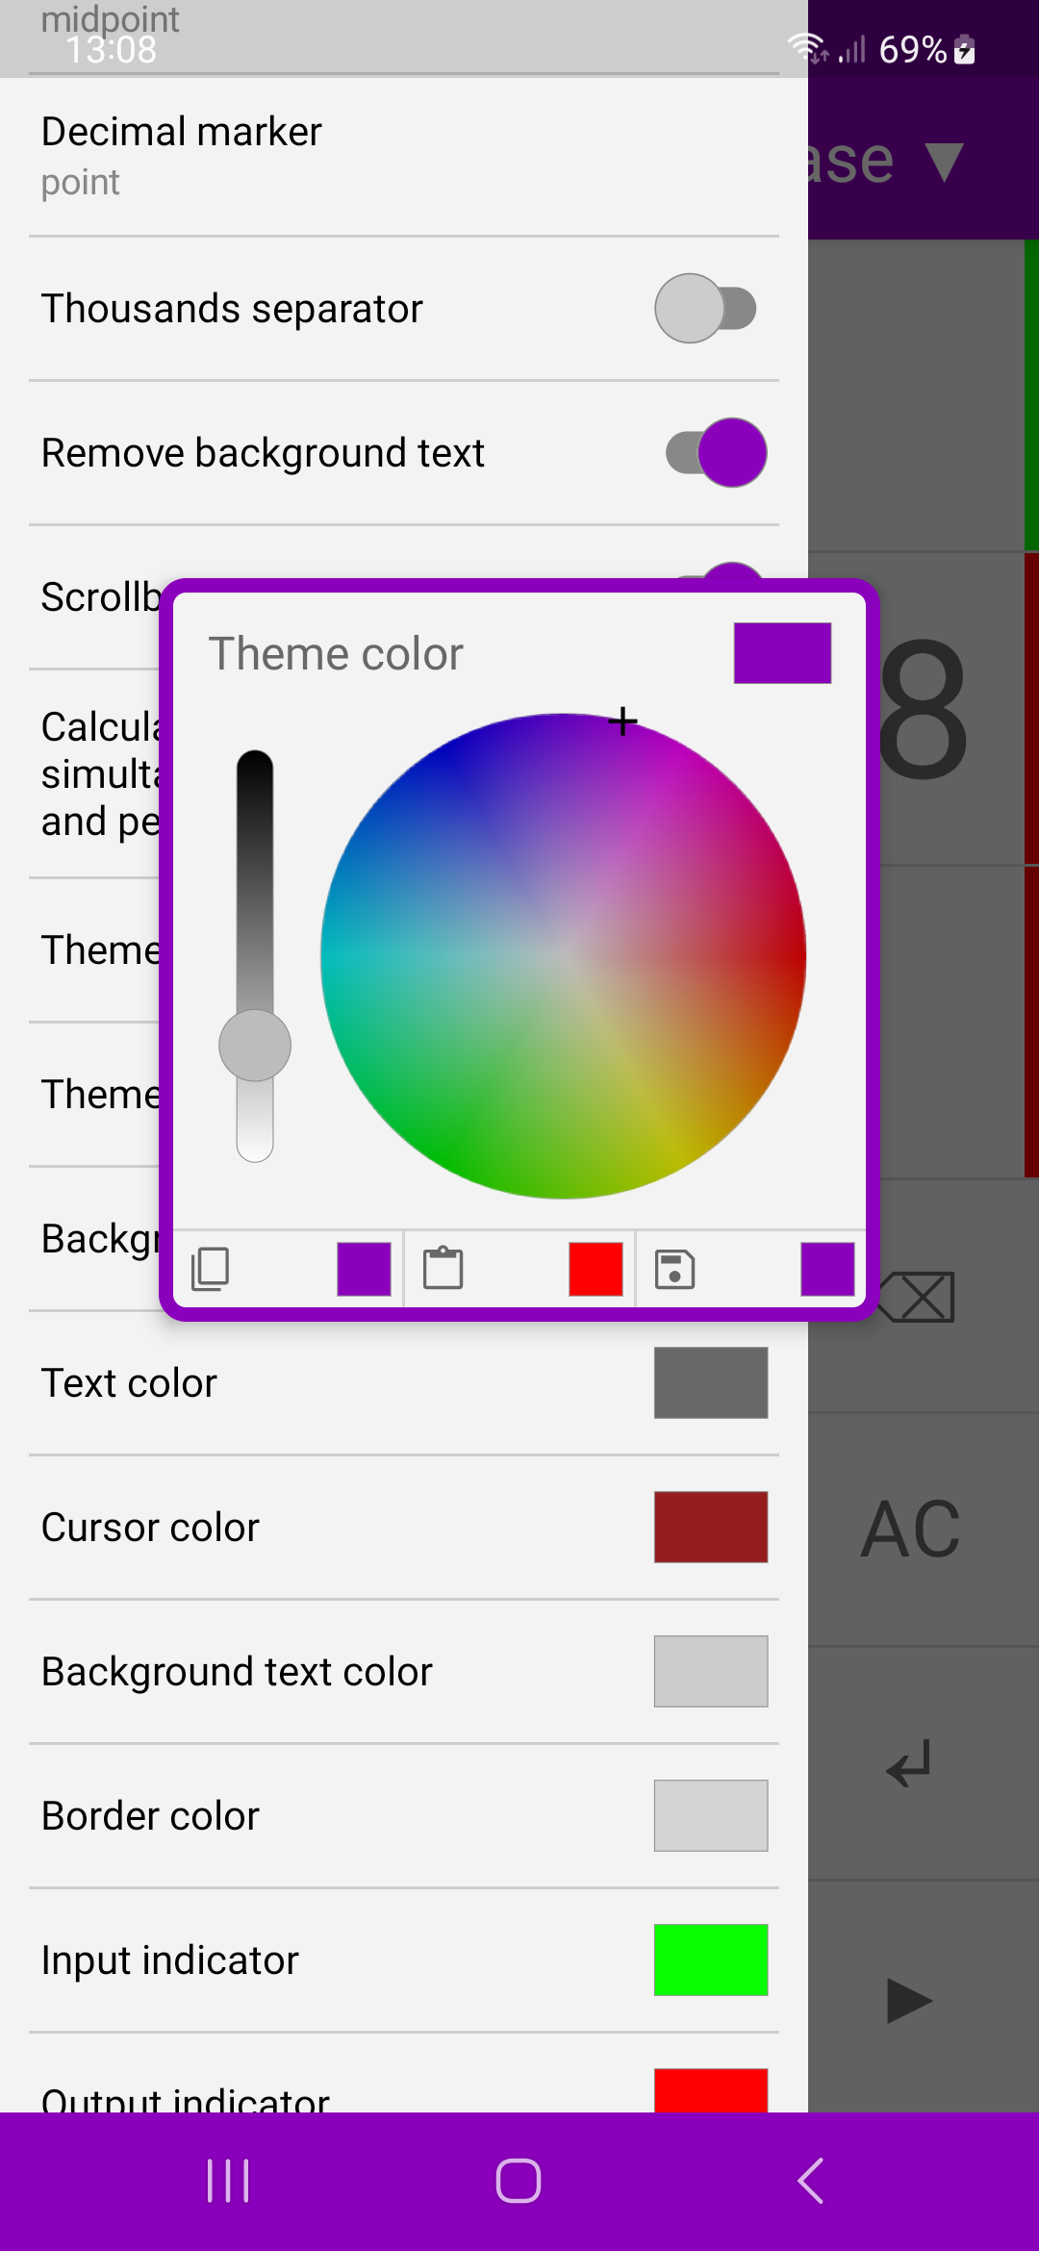1039x2251 pixels.
Task: Enable the Thousands separator switch
Action: [706, 309]
